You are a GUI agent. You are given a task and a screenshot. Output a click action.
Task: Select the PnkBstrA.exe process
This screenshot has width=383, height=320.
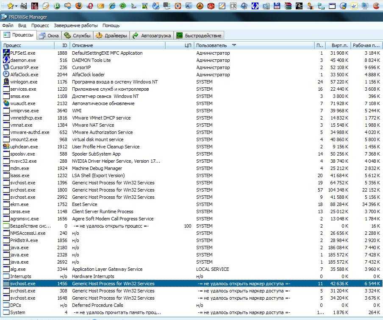191,240
